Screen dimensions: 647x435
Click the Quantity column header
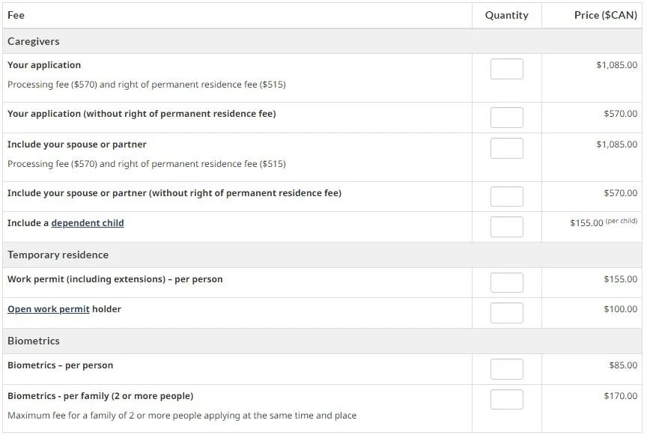(x=506, y=15)
